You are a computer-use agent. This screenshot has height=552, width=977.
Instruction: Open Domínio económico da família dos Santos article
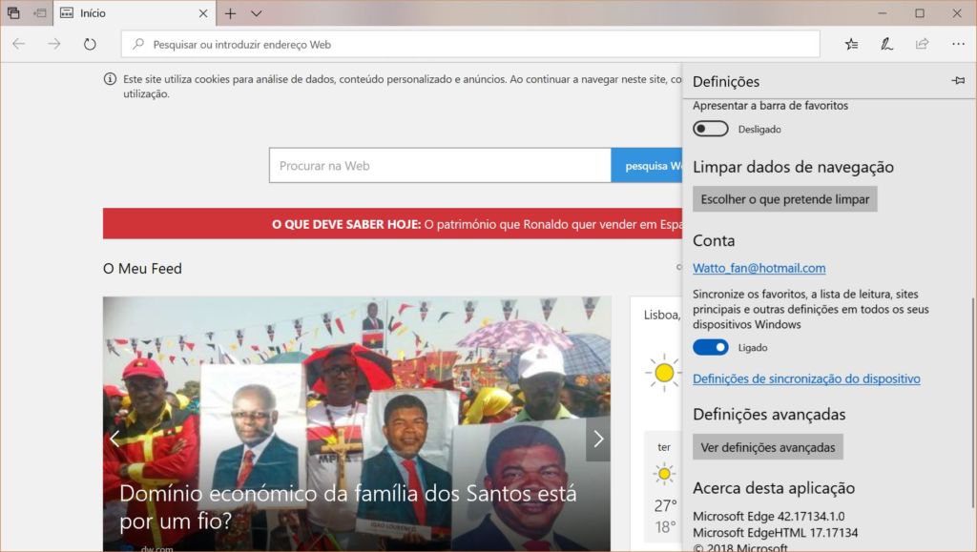pyautogui.click(x=347, y=506)
